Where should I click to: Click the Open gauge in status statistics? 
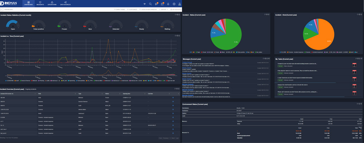(13, 25)
